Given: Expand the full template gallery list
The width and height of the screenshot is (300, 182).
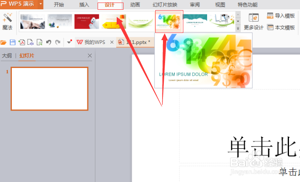Looking at the screenshot, I should tap(238, 29).
